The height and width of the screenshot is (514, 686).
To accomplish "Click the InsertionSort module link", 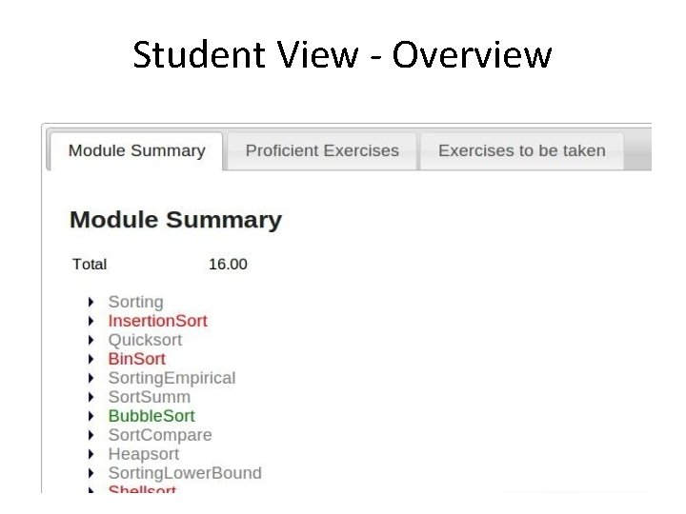I will click(157, 321).
